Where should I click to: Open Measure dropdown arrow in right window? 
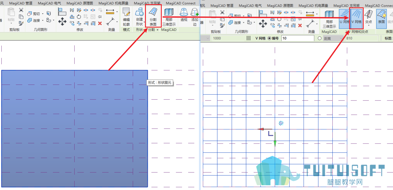tap(317, 14)
